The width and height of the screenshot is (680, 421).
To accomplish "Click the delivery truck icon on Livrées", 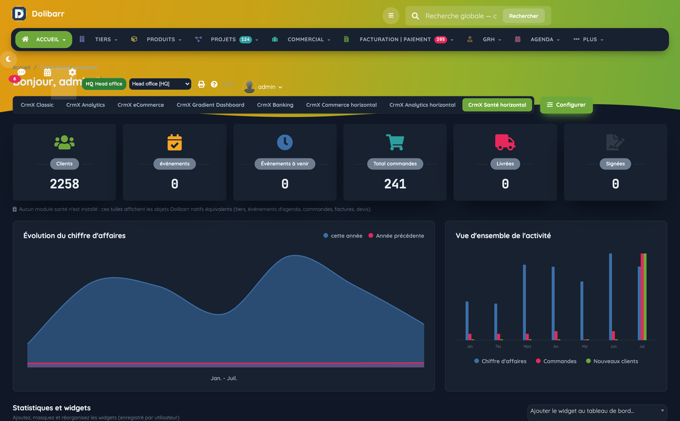I will point(505,142).
